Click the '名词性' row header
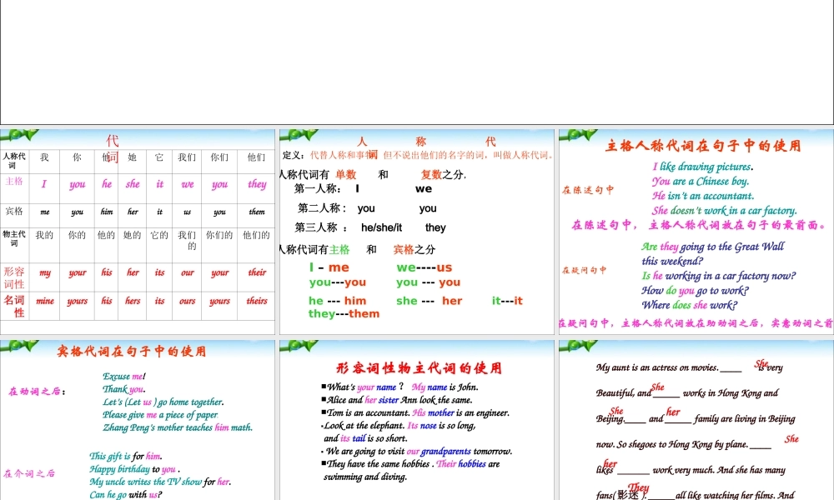 pos(14,306)
